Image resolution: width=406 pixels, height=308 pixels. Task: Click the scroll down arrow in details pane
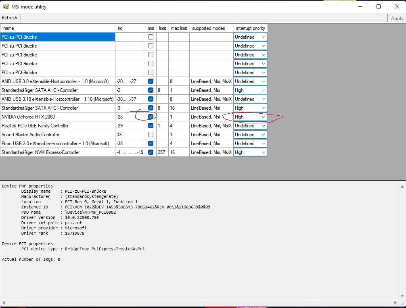(402, 296)
